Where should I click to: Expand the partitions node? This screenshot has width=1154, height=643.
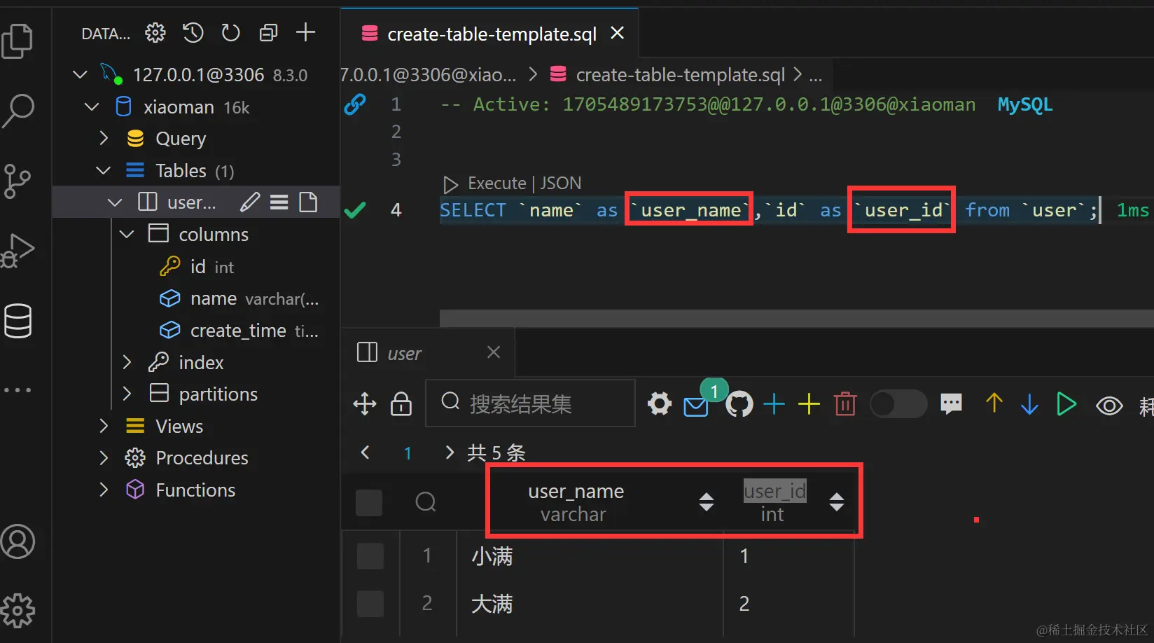coord(127,394)
